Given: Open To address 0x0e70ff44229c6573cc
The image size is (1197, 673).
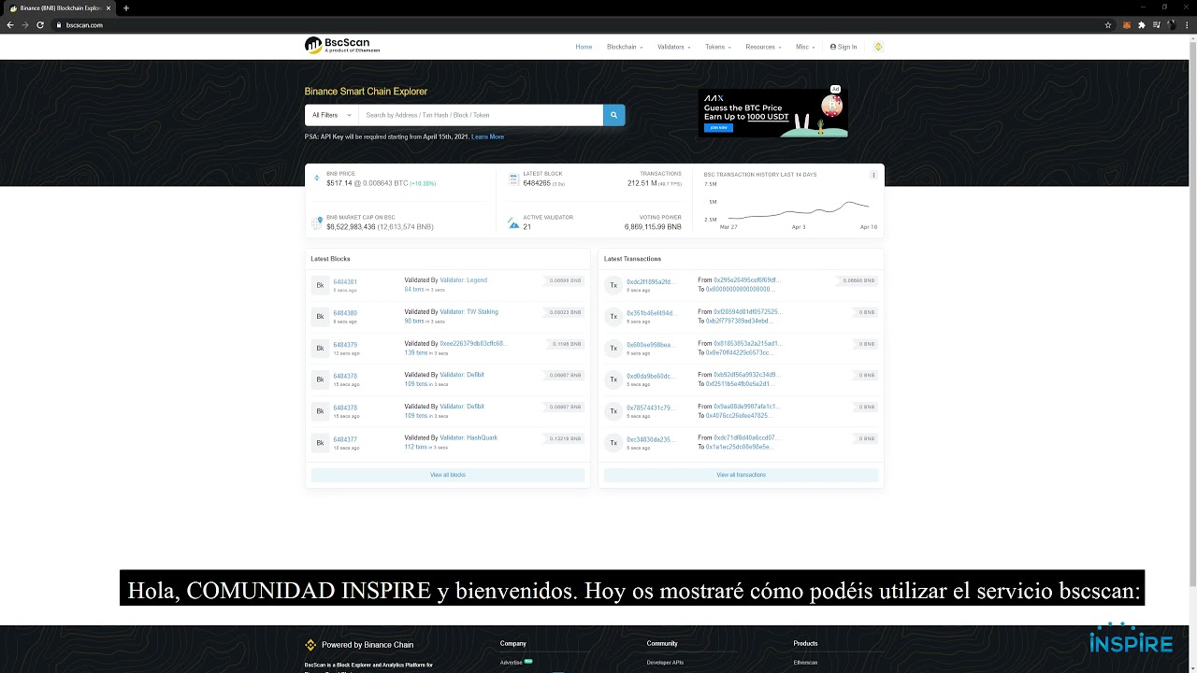Looking at the screenshot, I should (x=740, y=353).
